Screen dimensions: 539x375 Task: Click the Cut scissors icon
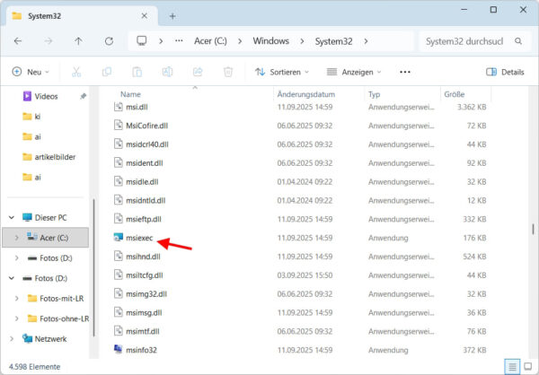[76, 72]
